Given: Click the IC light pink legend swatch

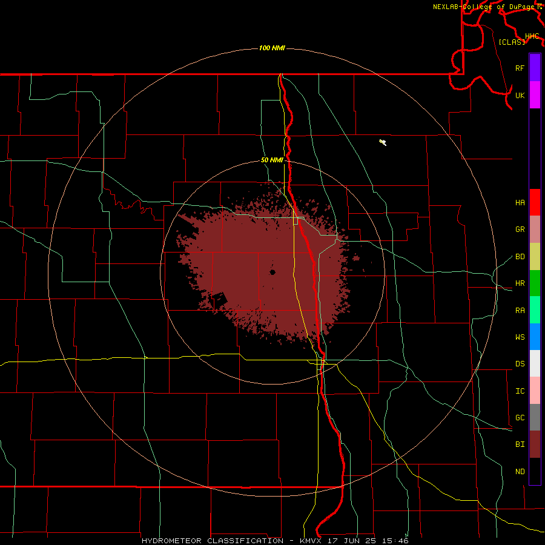Looking at the screenshot, I should (x=535, y=391).
